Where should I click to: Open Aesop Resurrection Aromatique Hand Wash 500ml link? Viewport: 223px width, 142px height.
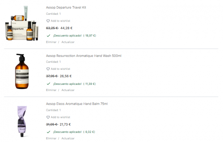(83, 55)
